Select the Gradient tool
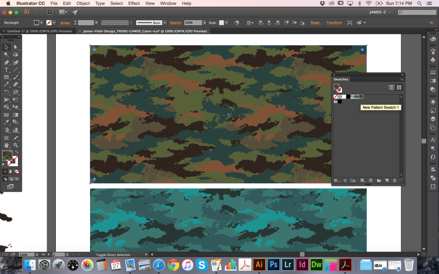Viewport: 439px width, 274px height. (x=15, y=115)
